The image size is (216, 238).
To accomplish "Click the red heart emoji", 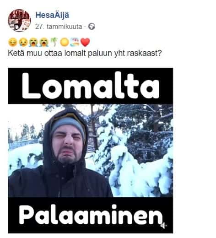I will coord(85,42).
